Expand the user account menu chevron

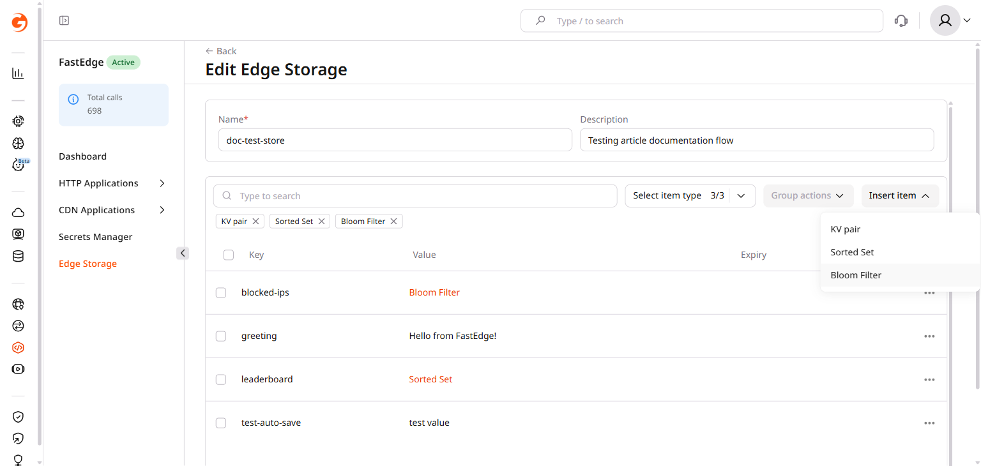click(x=967, y=20)
